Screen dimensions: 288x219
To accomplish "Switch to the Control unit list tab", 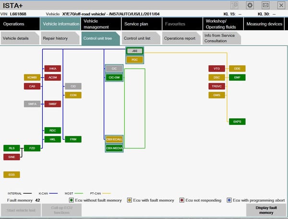I will (x=141, y=38).
